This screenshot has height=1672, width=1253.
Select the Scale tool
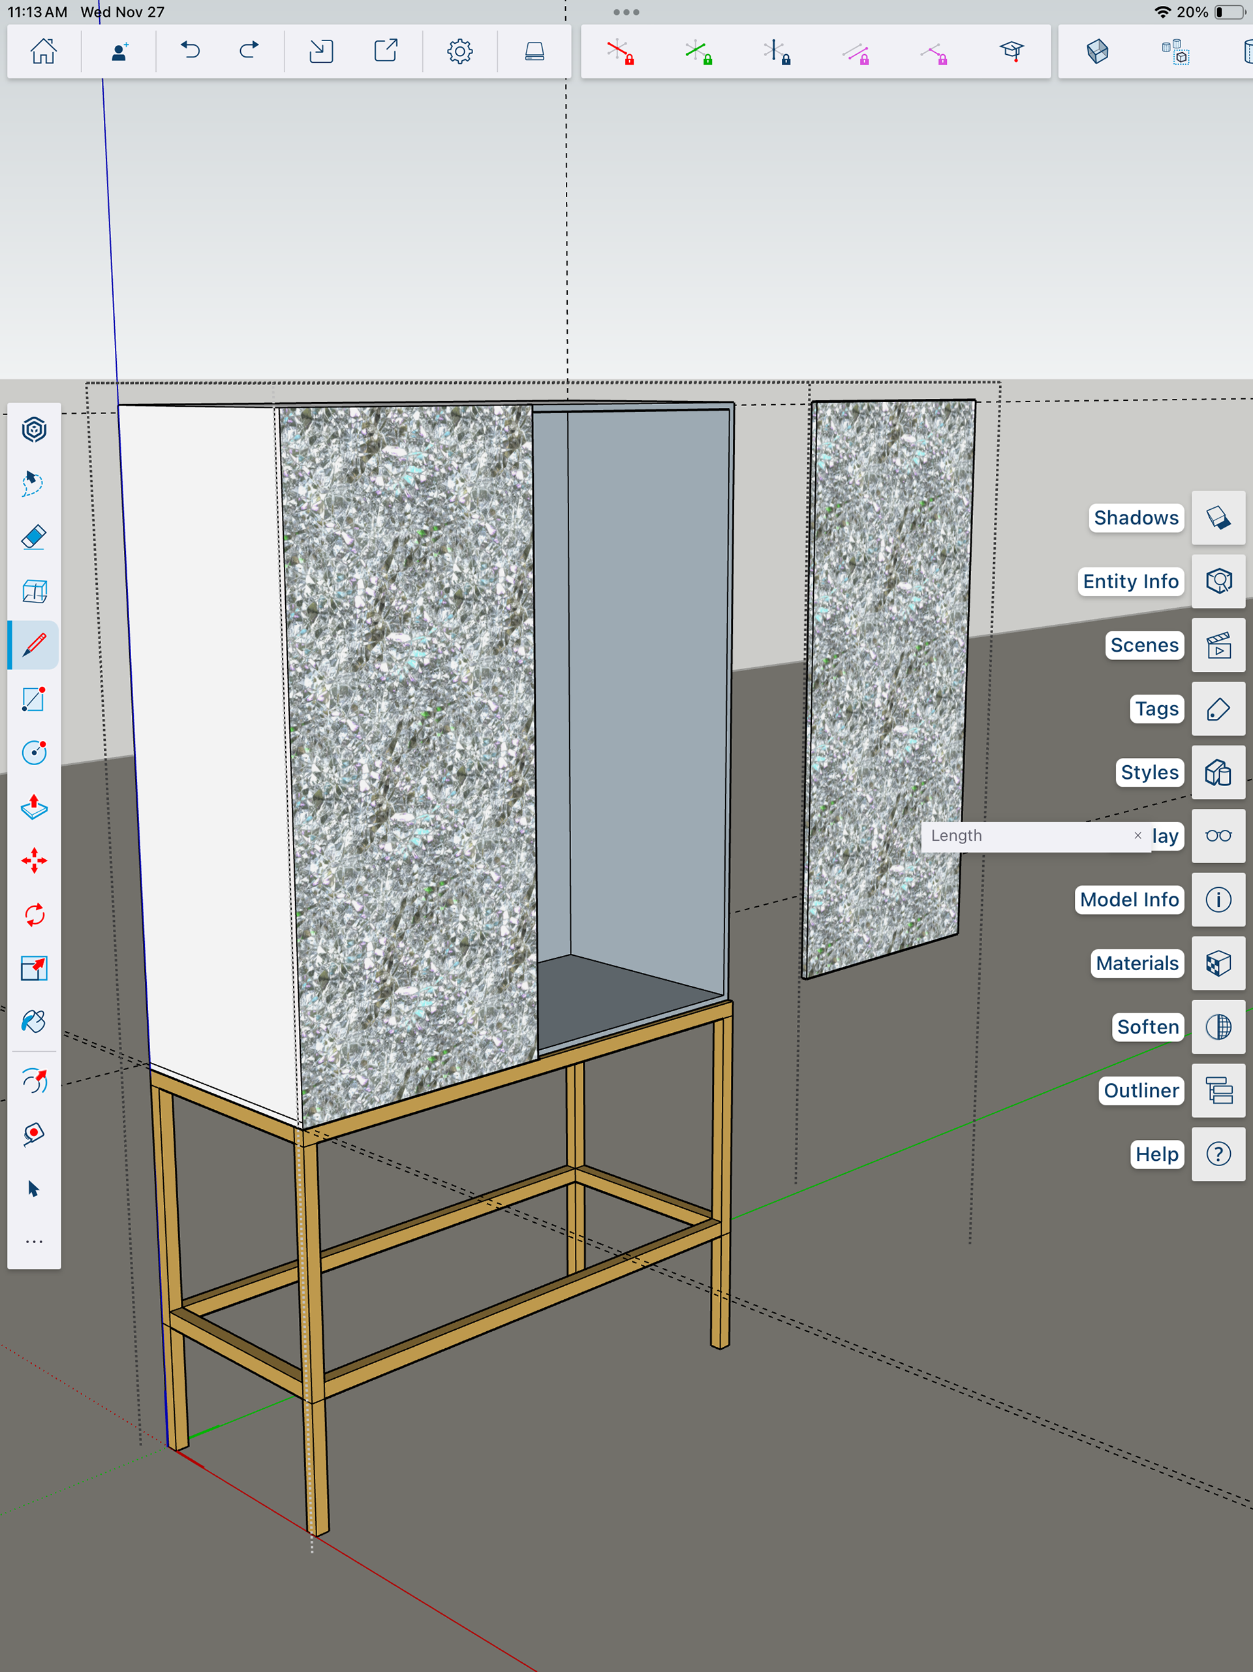[34, 968]
